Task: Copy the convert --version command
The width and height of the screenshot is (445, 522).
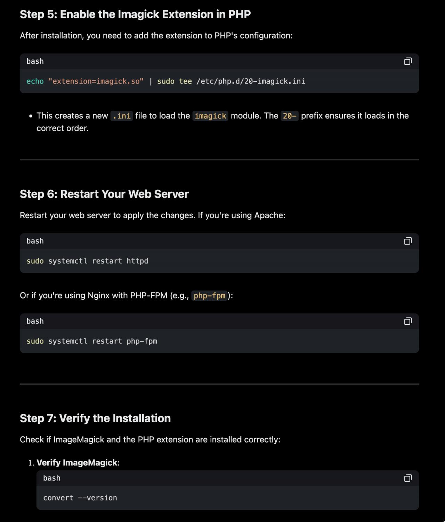Action: pos(408,478)
